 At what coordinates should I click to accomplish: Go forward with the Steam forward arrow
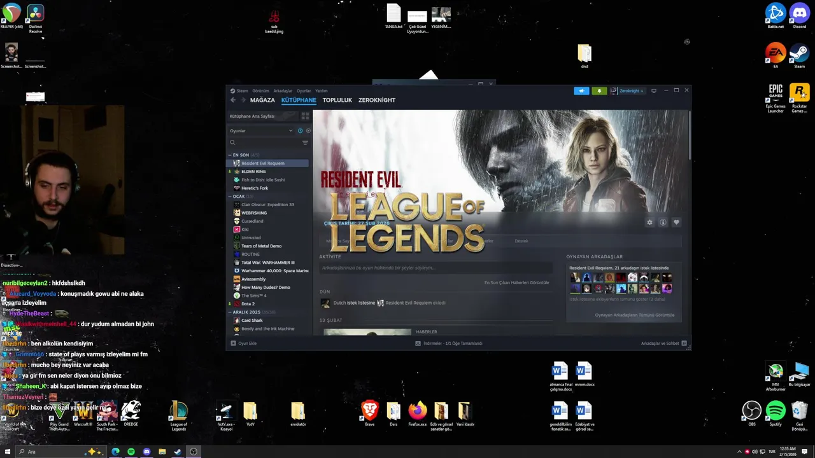coord(243,100)
